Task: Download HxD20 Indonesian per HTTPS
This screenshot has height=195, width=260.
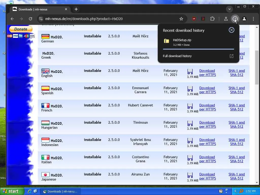Action: click(208, 142)
